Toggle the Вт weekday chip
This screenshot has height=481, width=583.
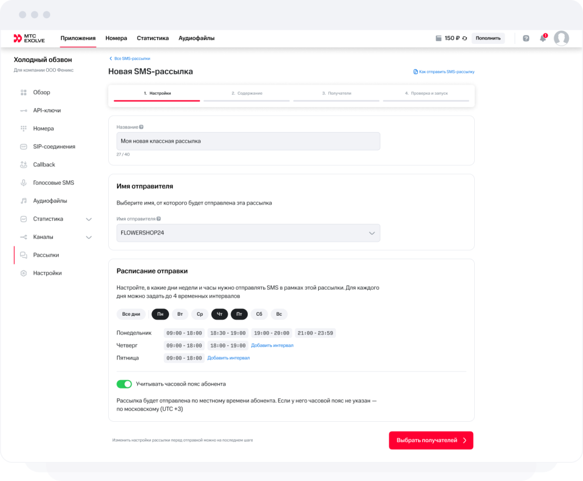tap(180, 314)
